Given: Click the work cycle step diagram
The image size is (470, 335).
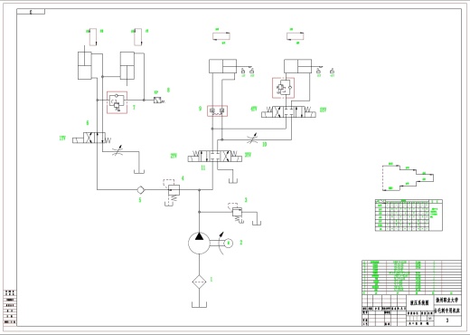Looking at the screenshot, I should click(409, 177).
